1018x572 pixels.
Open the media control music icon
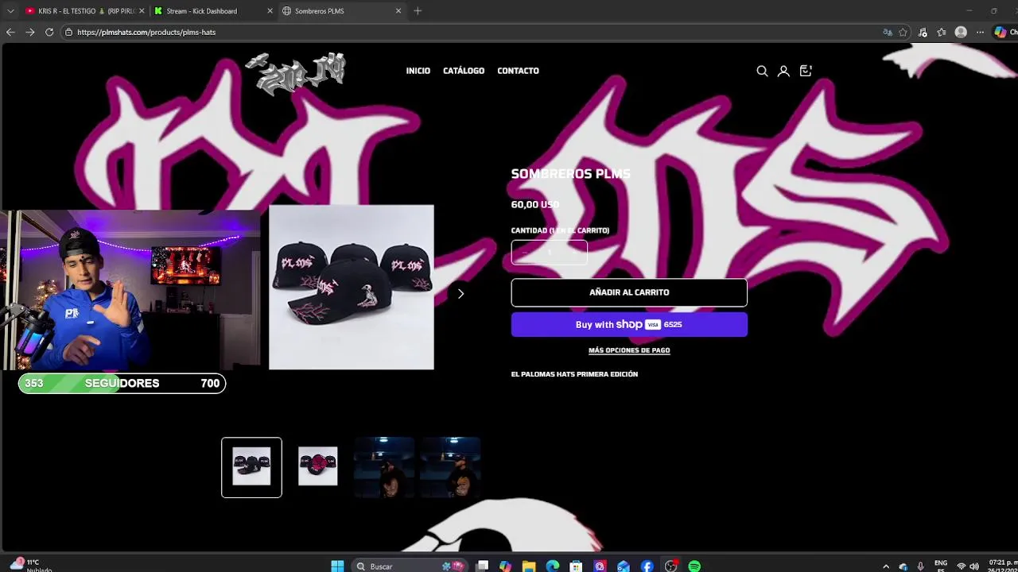923,33
